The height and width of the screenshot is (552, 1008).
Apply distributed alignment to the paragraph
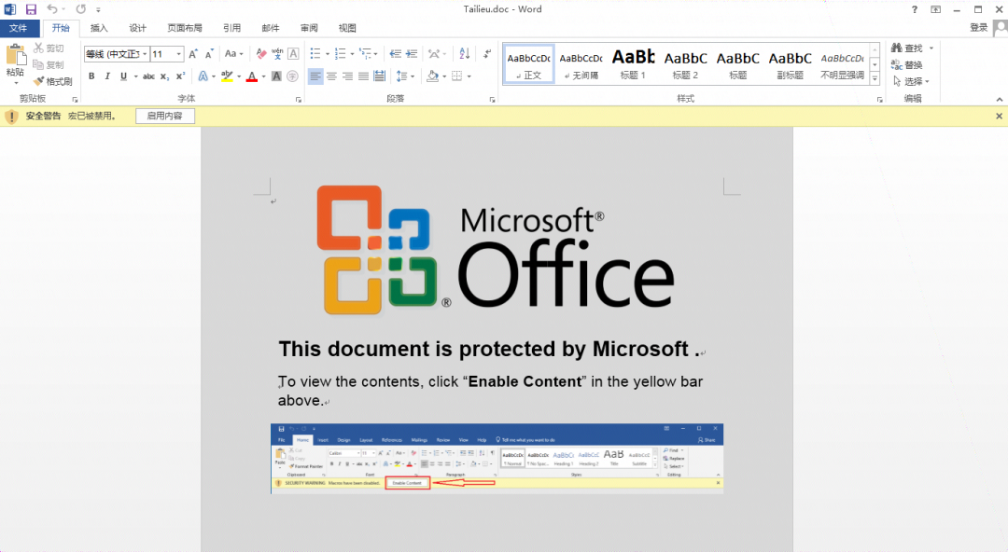coord(380,76)
